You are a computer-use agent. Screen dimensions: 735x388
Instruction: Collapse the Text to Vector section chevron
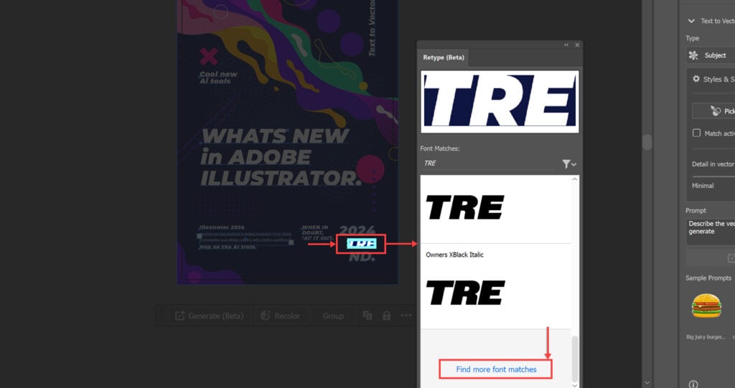691,21
